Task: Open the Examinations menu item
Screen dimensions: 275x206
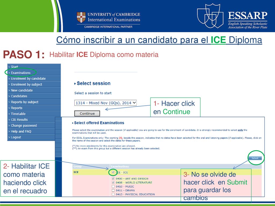Action: (x=34, y=72)
